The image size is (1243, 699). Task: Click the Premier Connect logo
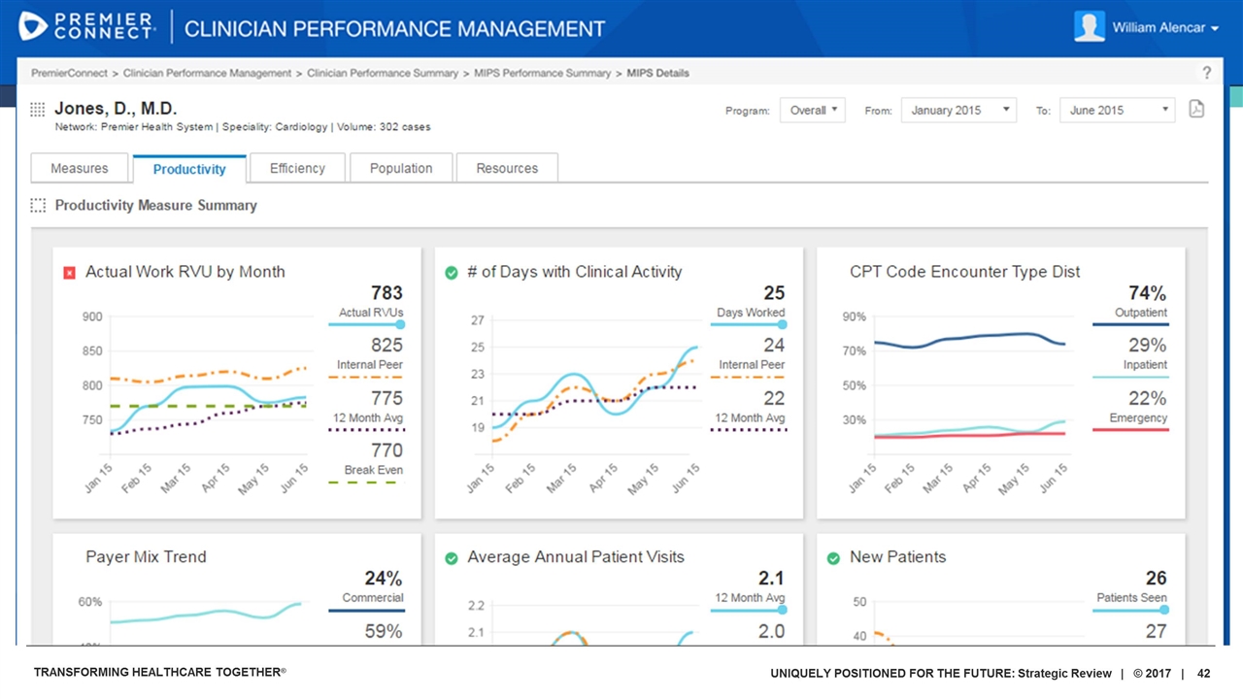pos(88,26)
